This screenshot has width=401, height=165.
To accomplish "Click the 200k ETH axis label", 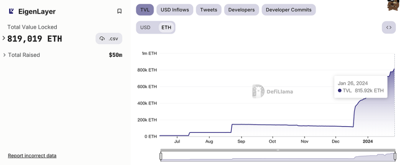I will tap(147, 120).
